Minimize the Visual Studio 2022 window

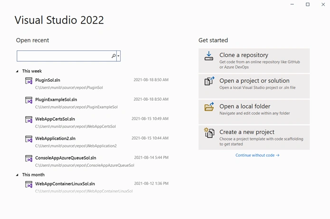coord(292,4)
